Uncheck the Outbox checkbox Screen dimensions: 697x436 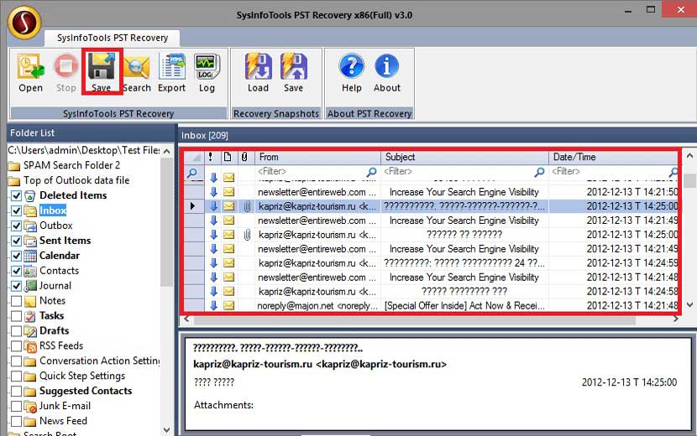pos(16,226)
